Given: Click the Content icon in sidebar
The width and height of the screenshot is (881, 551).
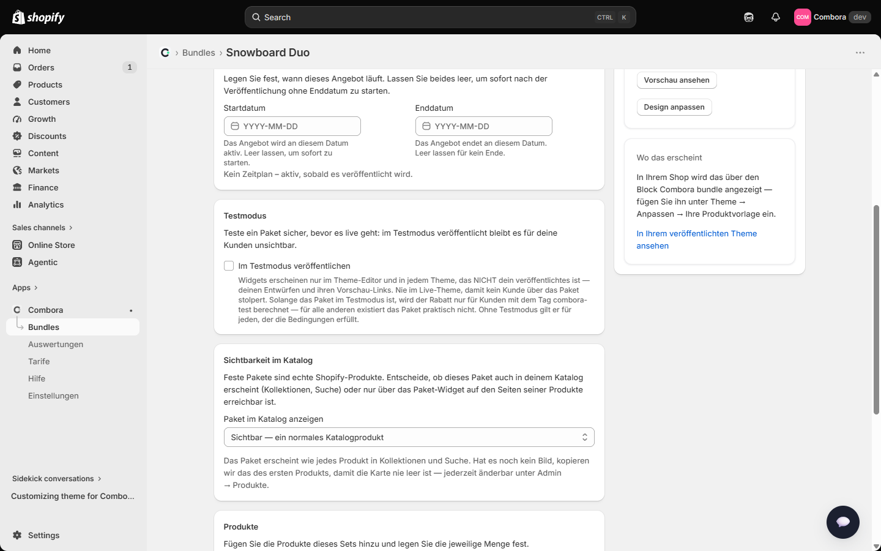Looking at the screenshot, I should point(17,153).
